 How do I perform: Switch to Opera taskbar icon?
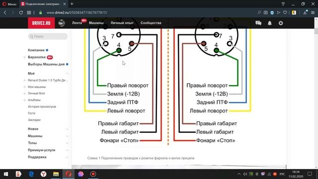point(69,174)
